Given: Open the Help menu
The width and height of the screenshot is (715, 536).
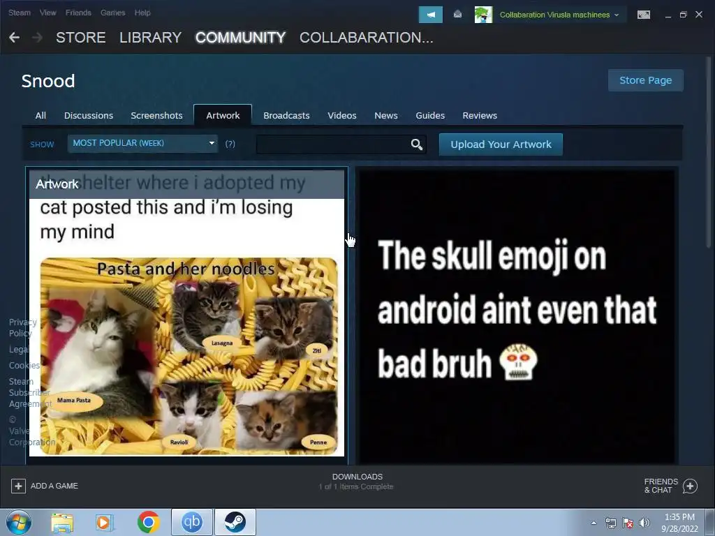Looking at the screenshot, I should [142, 13].
